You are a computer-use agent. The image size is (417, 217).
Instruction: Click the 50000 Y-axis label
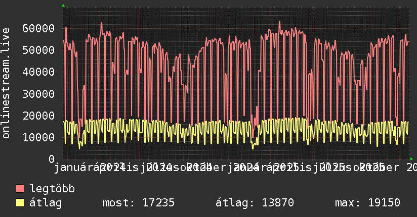click(x=38, y=50)
